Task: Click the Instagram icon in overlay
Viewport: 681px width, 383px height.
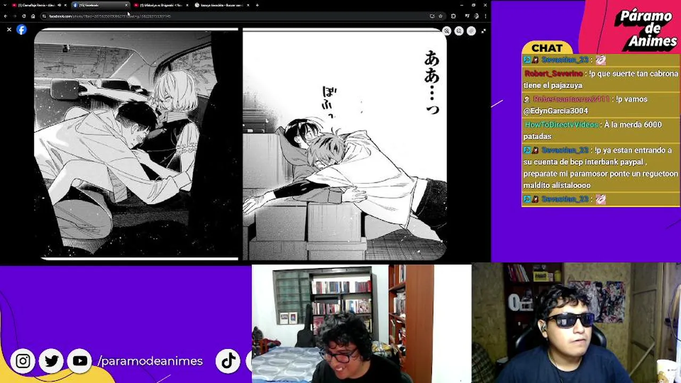Action: coord(23,361)
